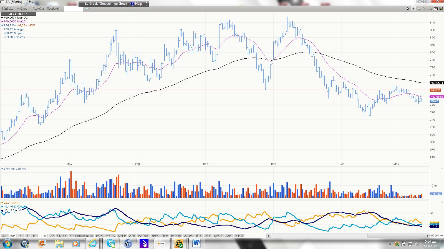This screenshot has width=444, height=249.
Task: Pick the diagonal trend line drawing tool
Action: (424, 9)
